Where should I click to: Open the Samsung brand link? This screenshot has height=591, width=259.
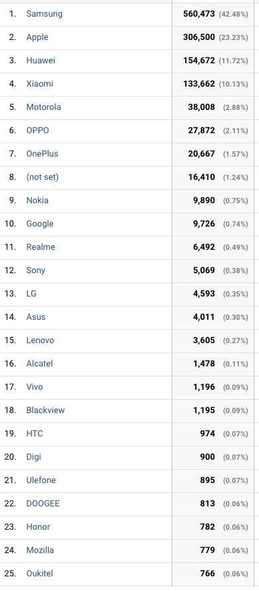44,14
